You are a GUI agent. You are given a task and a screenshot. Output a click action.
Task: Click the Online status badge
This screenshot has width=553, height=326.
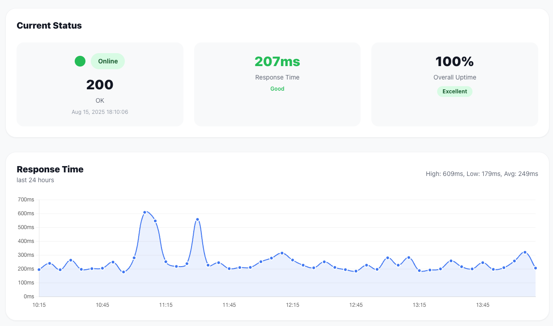(x=108, y=61)
